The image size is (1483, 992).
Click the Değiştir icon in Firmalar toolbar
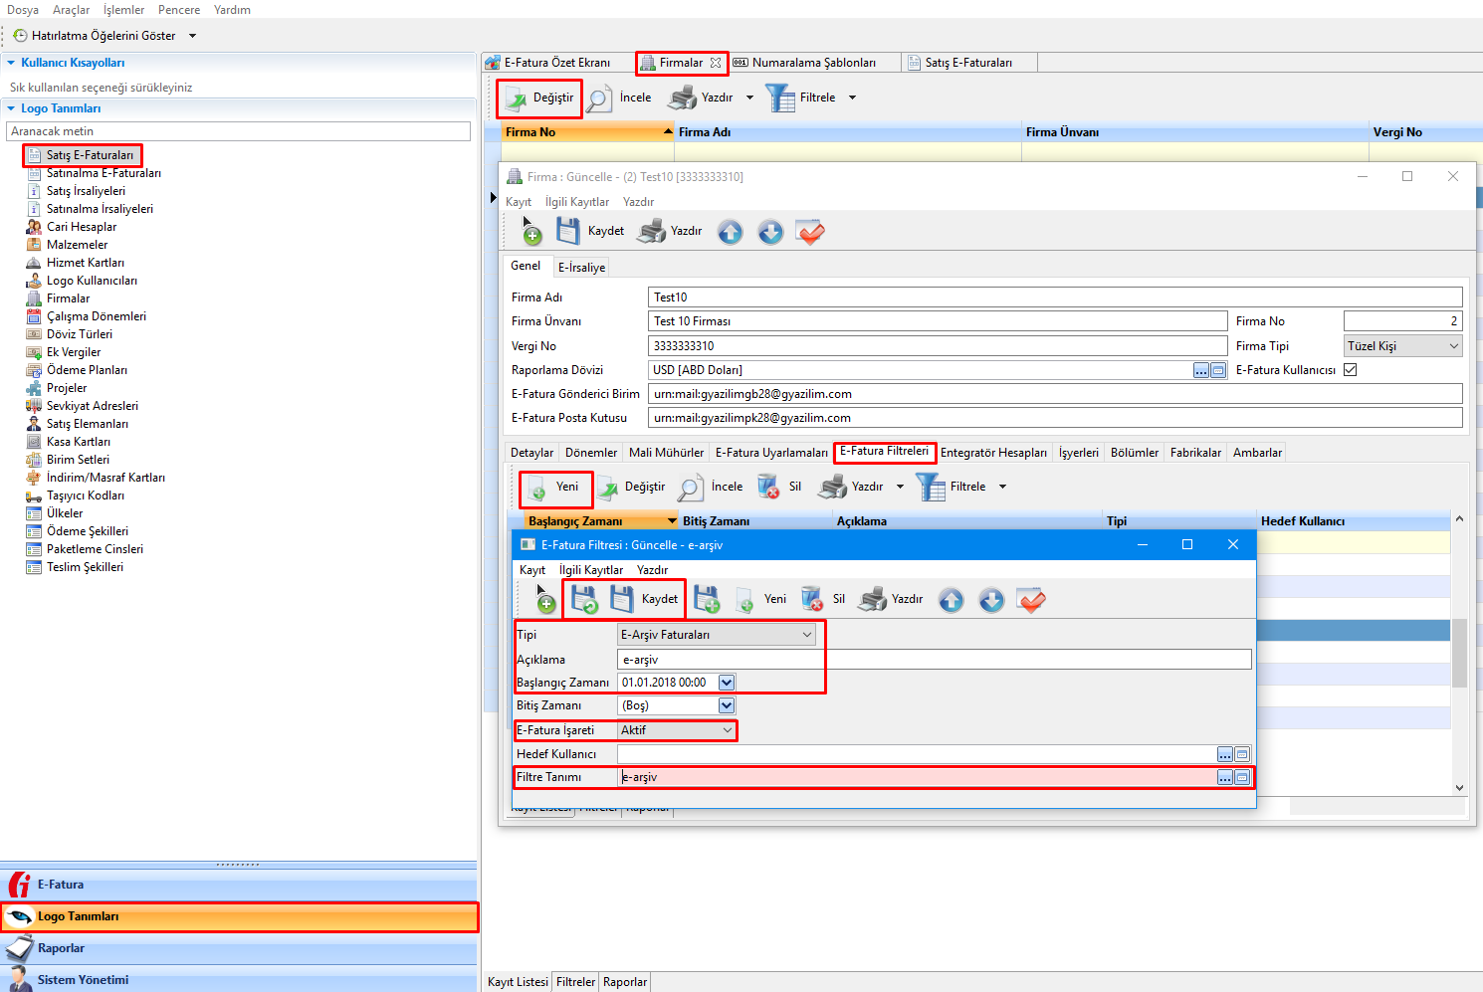pos(517,98)
